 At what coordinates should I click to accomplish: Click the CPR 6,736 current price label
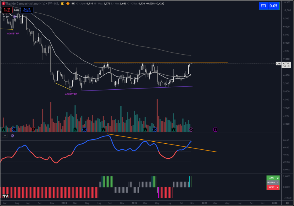click(x=283, y=65)
